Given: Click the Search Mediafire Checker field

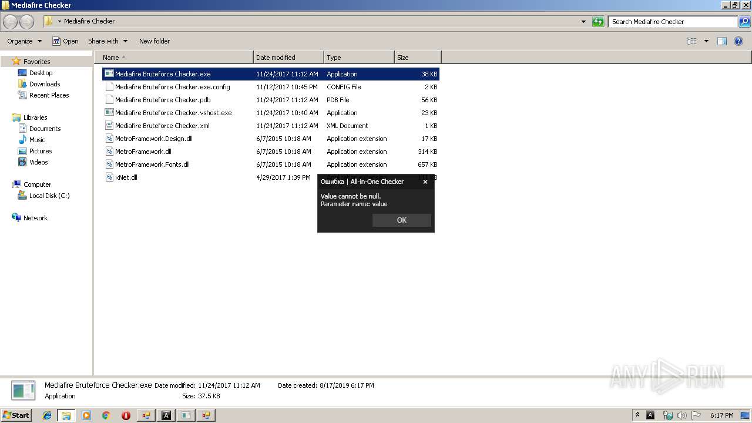Looking at the screenshot, I should point(673,22).
